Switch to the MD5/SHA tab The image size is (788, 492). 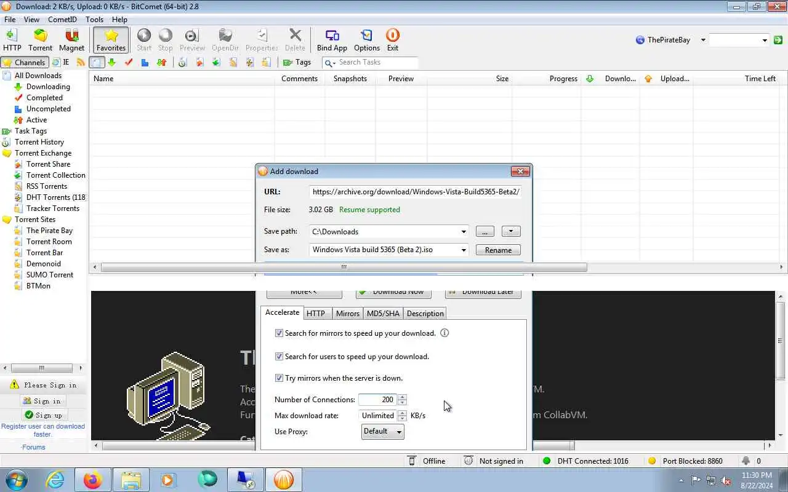(383, 313)
